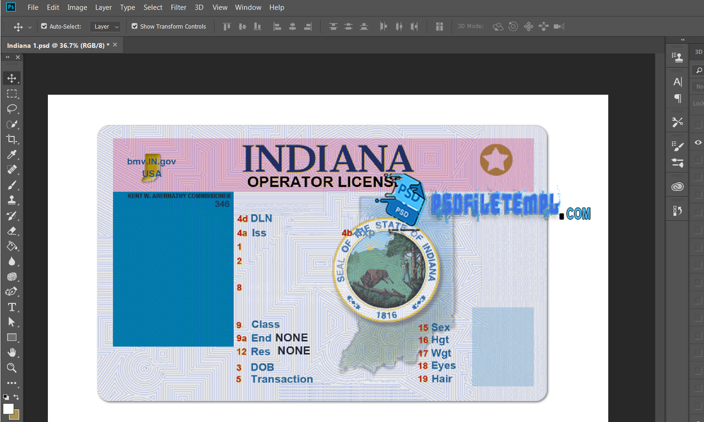
Task: Align horizontal centers of layers
Action: (x=293, y=26)
